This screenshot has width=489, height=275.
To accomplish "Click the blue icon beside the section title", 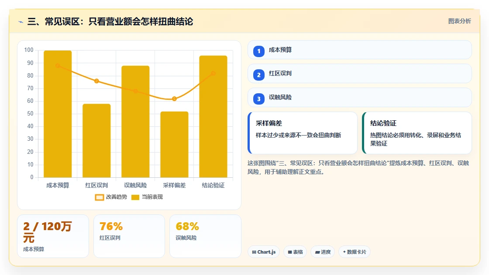I will tap(21, 22).
